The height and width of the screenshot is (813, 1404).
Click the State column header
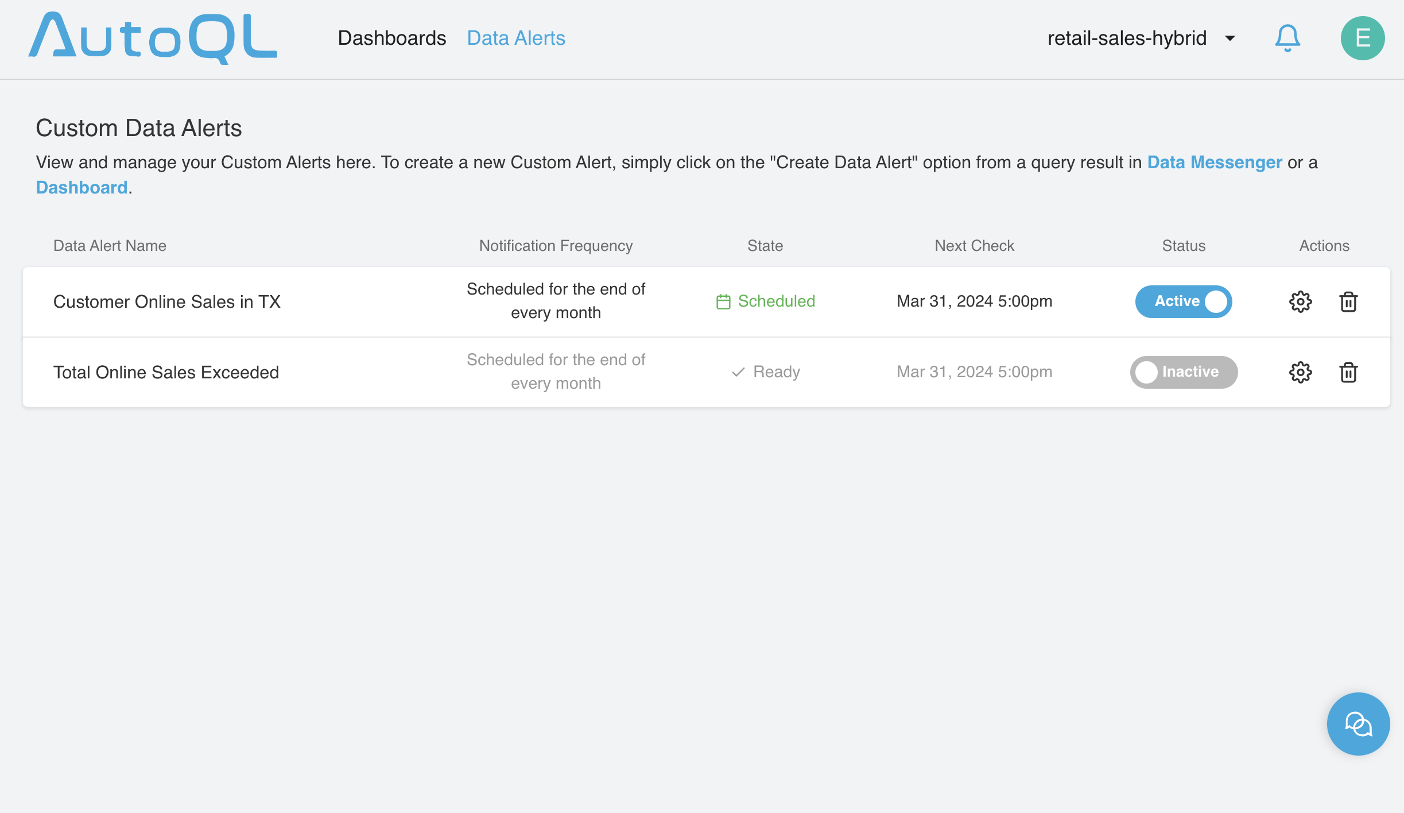(765, 246)
